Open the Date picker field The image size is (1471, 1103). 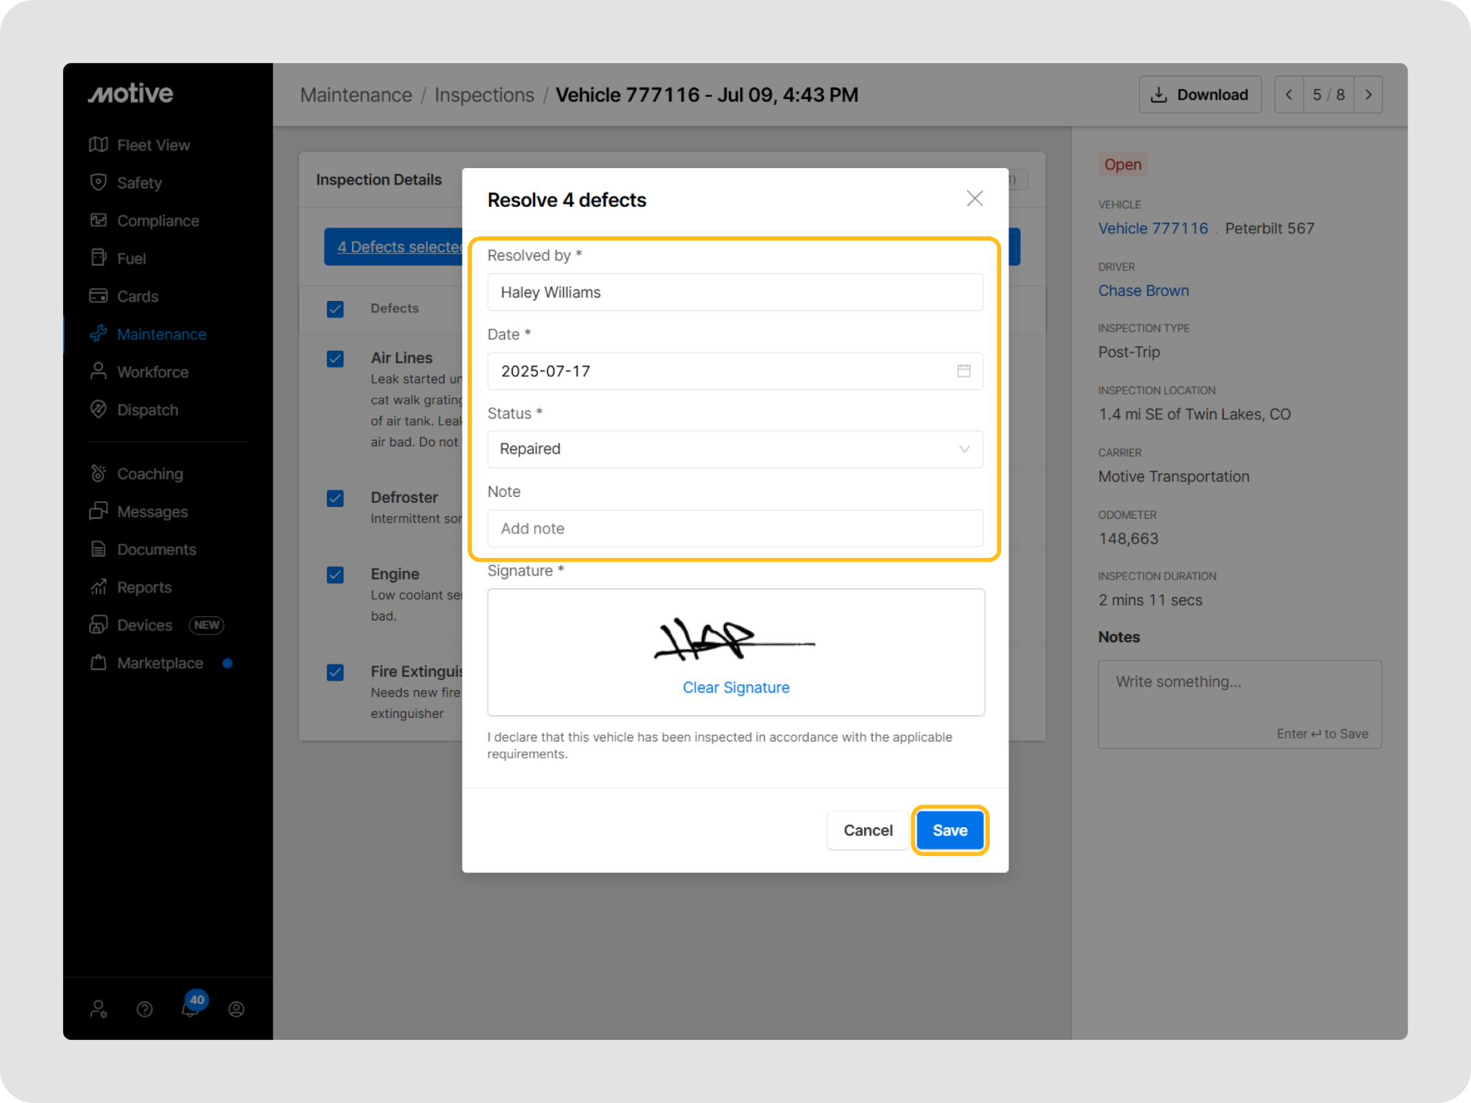[718, 371]
